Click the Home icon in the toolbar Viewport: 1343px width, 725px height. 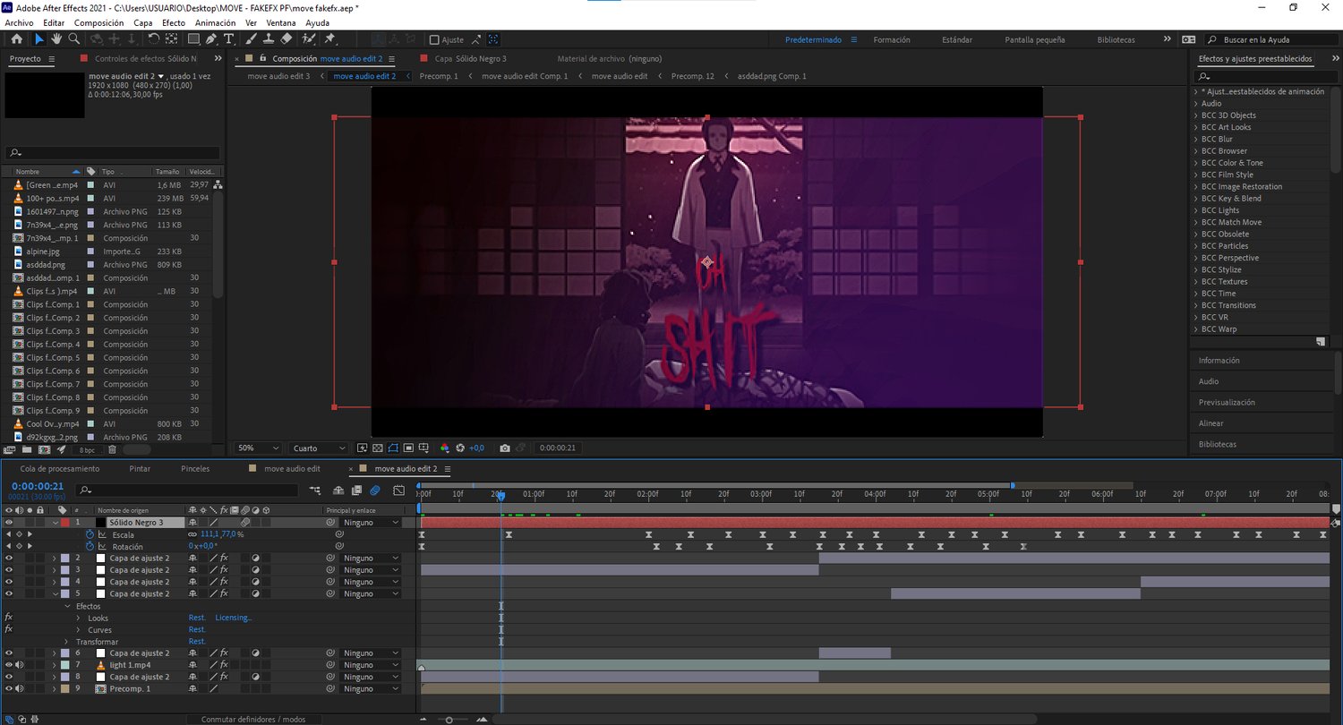tap(17, 39)
